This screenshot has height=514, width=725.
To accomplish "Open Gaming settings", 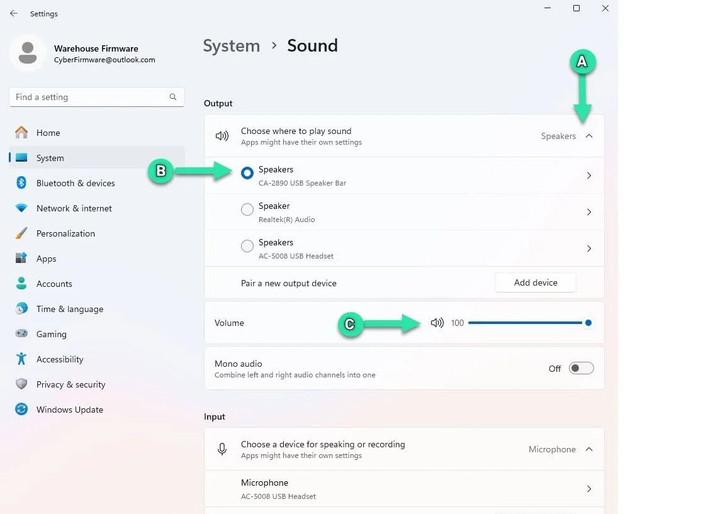I will 52,334.
